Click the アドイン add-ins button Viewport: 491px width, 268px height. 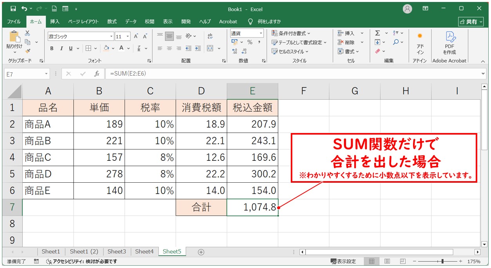[x=420, y=43]
